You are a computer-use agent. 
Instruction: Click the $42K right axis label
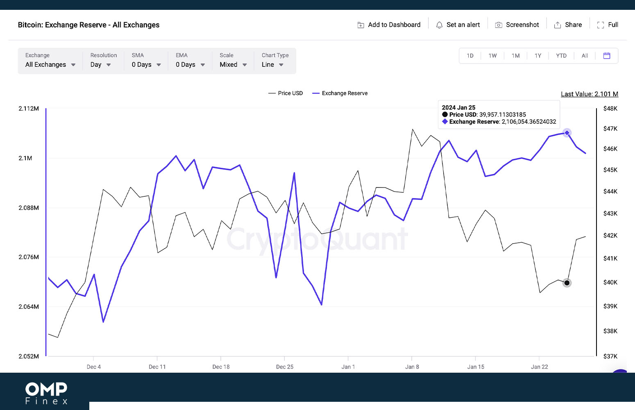coord(610,235)
